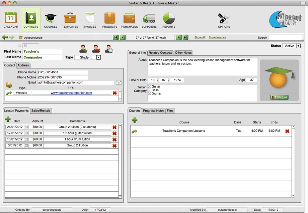Click the Options tools icon
308x213 pixels.
pos(224,18)
